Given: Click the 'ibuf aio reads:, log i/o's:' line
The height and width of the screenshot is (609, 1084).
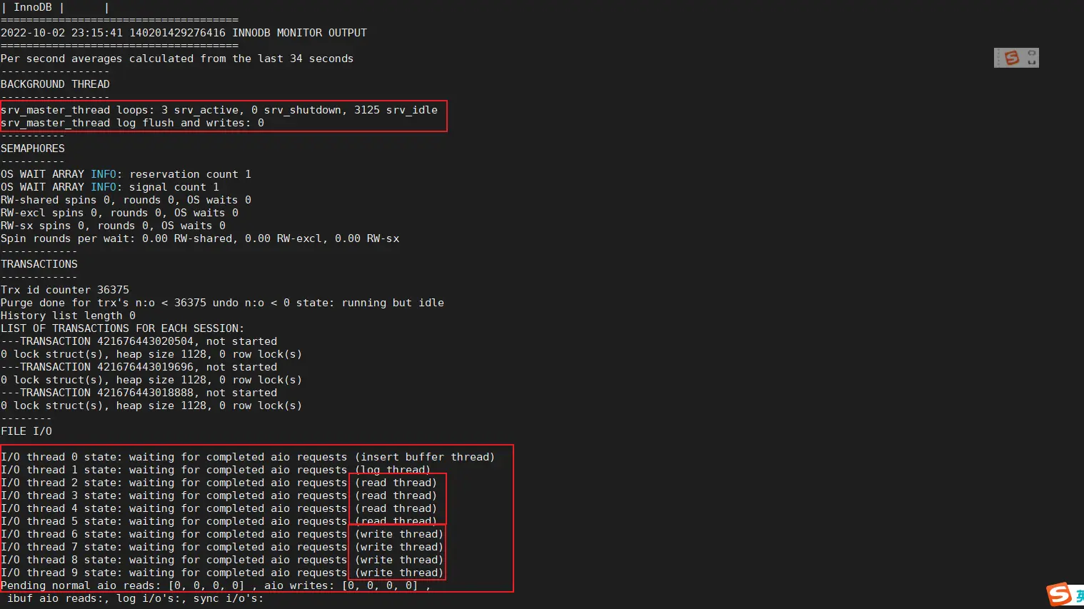Looking at the screenshot, I should tap(136, 598).
